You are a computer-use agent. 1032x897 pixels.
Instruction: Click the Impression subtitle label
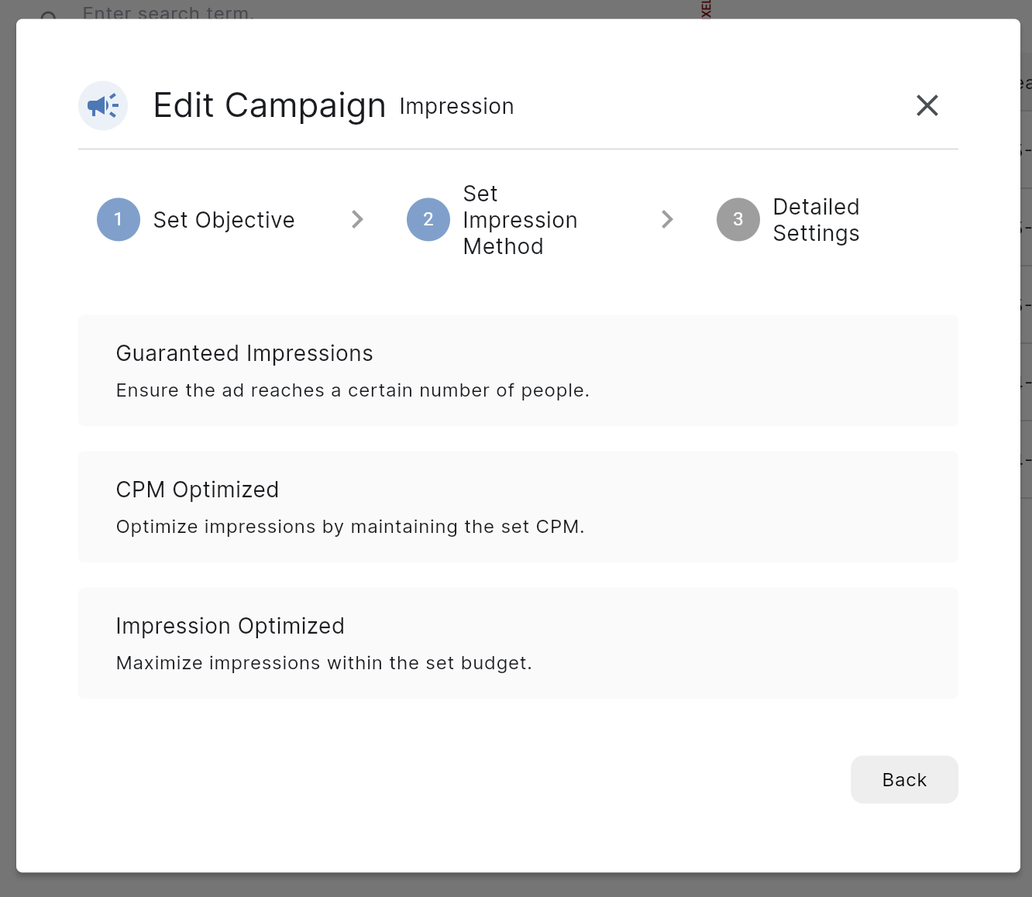pos(456,107)
